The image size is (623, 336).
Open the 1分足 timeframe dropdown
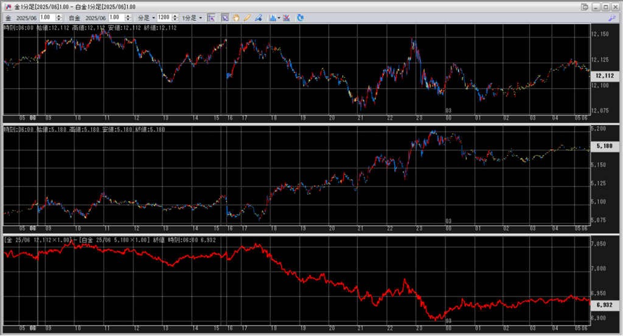click(x=192, y=18)
